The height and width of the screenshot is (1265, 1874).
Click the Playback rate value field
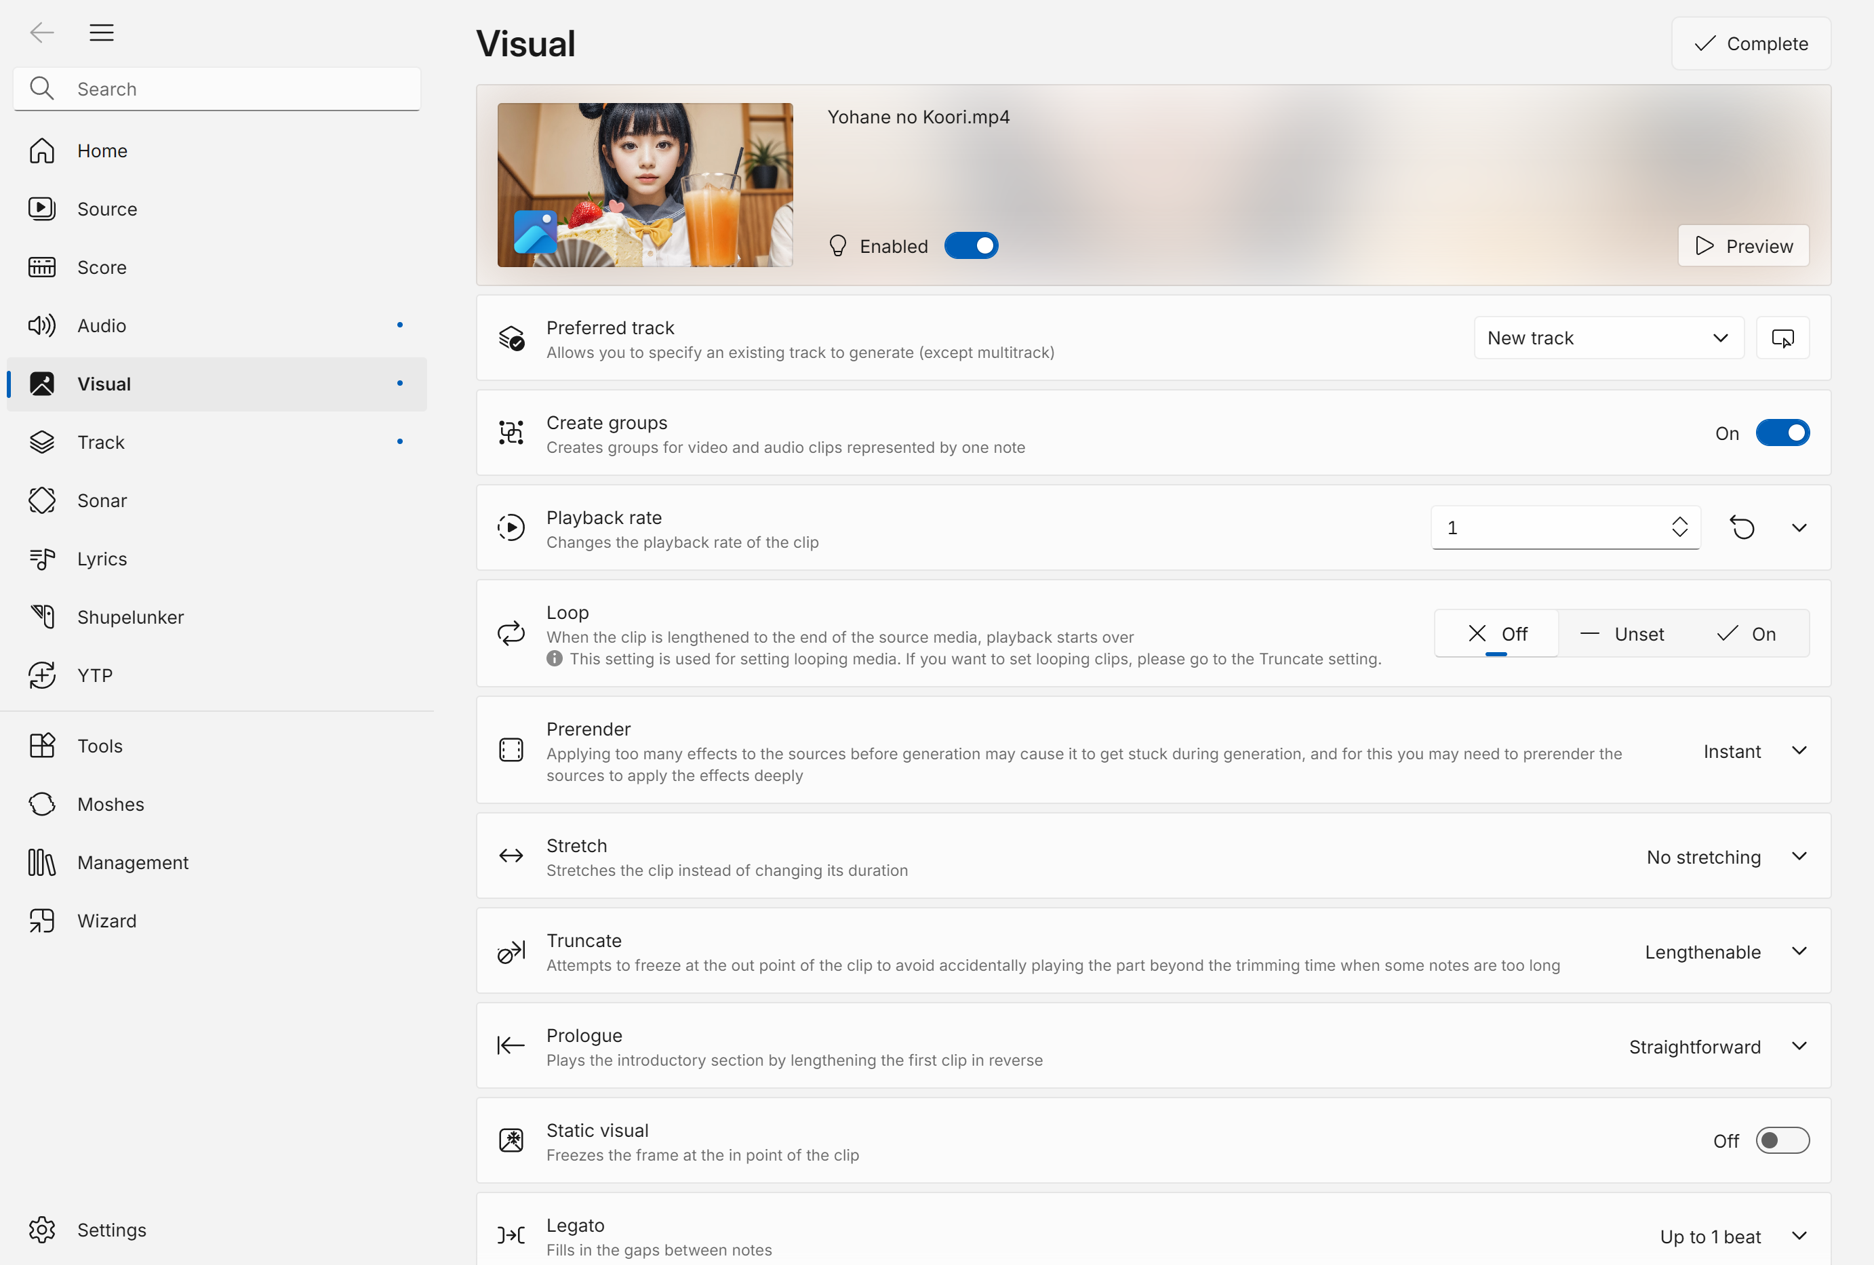[x=1566, y=527]
